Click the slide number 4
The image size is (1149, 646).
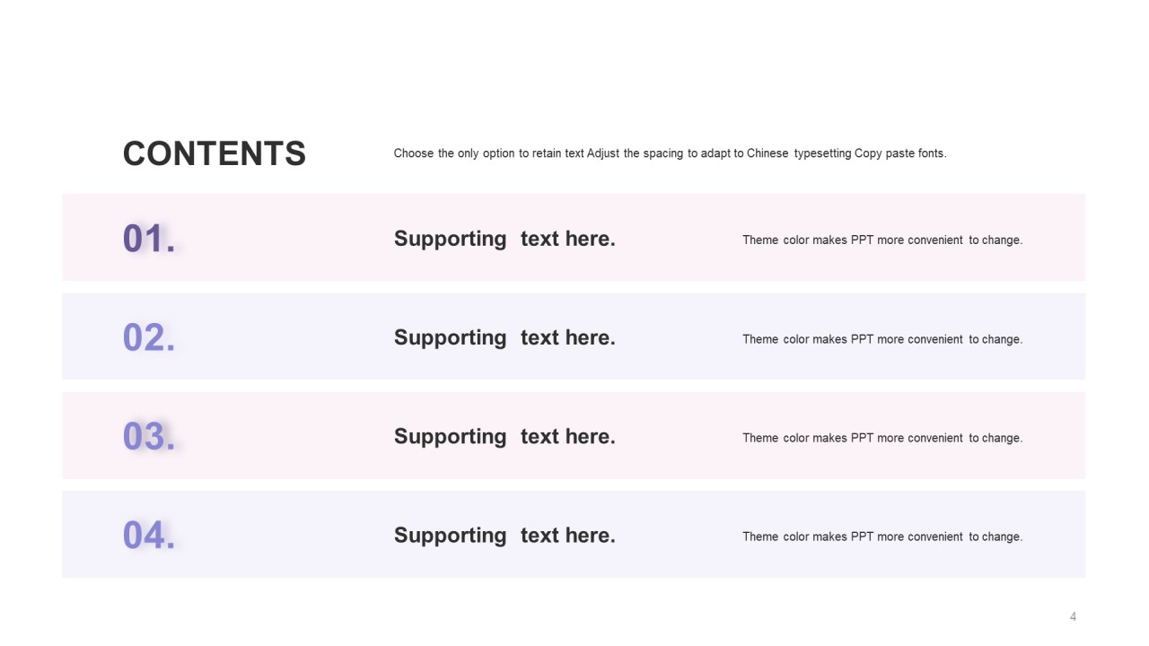(1073, 616)
